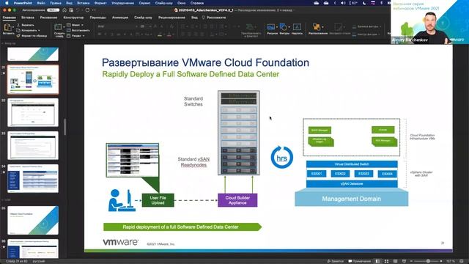The width and height of the screenshot is (469, 264).
Task: Click the Text Box (Надпись) icon
Action: (297, 27)
